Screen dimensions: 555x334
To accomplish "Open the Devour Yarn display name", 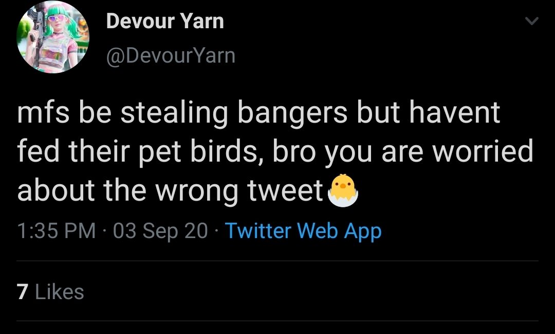I will (x=165, y=22).
